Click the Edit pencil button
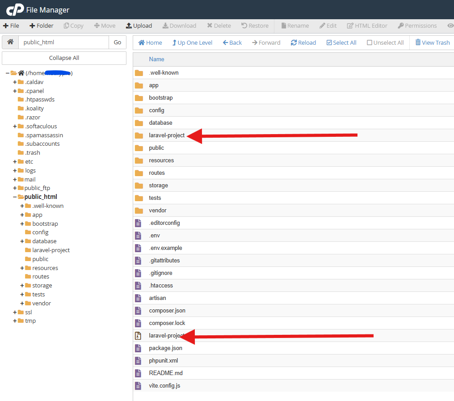The width and height of the screenshot is (454, 401). pos(328,26)
